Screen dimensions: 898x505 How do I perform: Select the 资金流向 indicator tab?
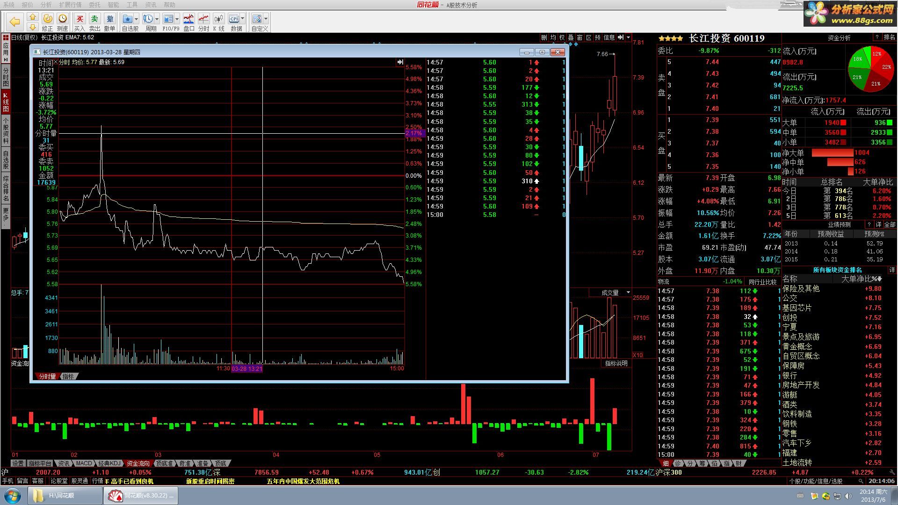[138, 463]
